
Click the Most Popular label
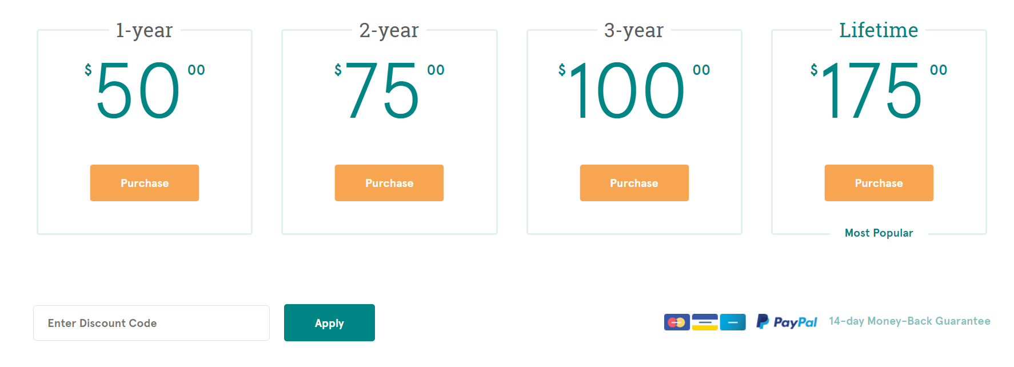point(879,233)
